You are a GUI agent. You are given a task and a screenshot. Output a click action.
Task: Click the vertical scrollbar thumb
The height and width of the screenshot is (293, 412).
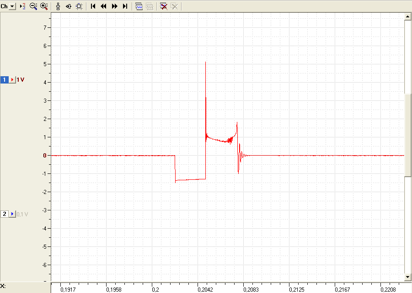tap(407, 135)
